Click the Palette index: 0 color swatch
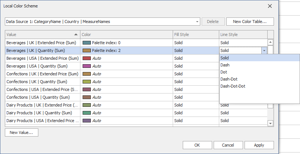The width and height of the screenshot is (300, 154). click(x=86, y=43)
